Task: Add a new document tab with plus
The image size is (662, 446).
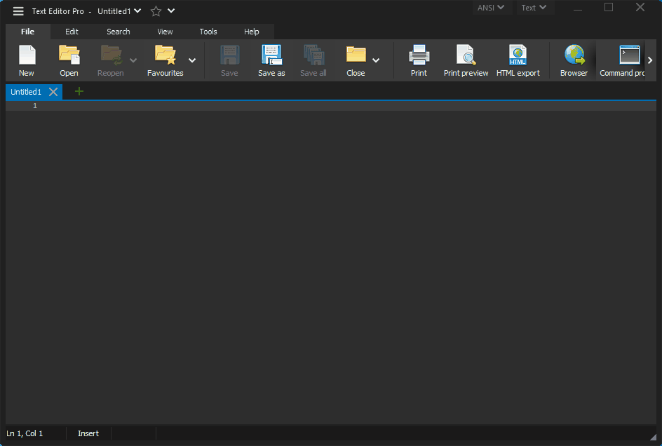Action: (79, 91)
